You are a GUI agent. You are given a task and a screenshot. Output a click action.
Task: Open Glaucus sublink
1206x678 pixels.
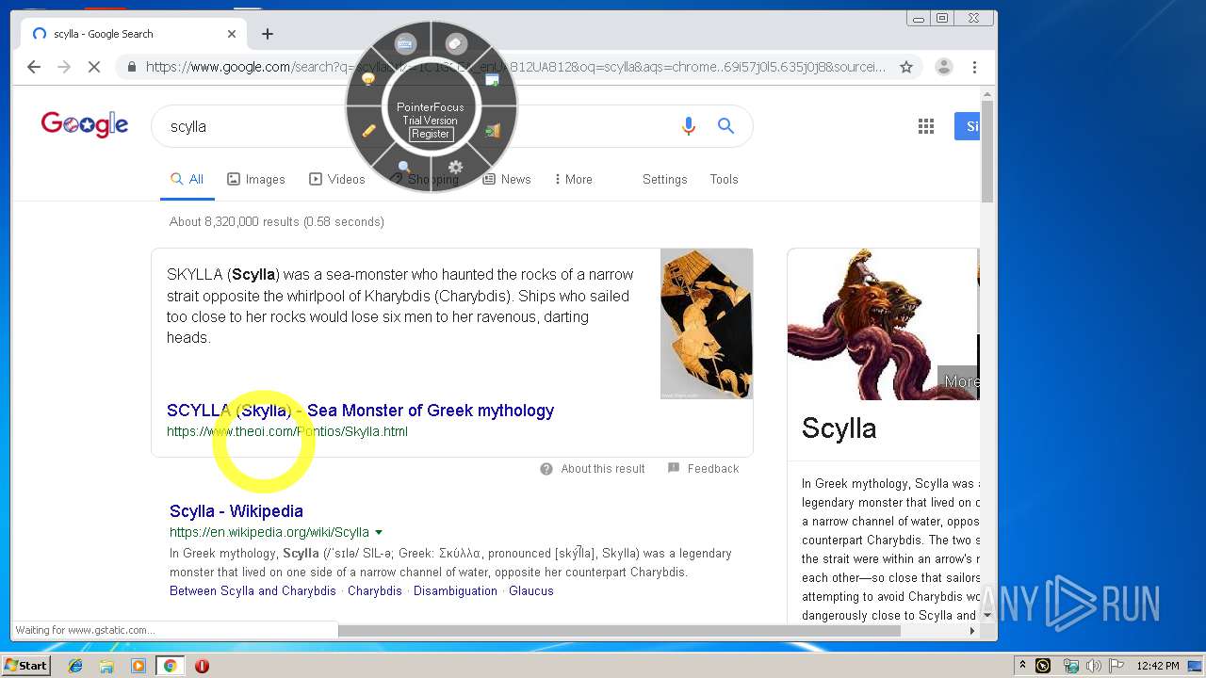click(x=531, y=591)
